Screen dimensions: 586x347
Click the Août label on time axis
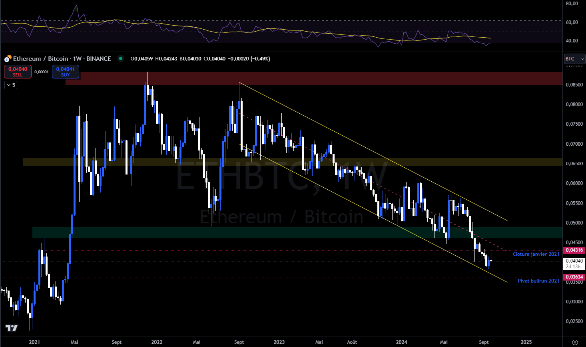pos(352,342)
